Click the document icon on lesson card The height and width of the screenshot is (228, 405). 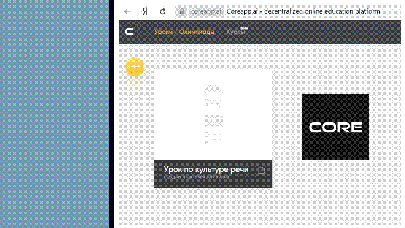click(x=262, y=170)
